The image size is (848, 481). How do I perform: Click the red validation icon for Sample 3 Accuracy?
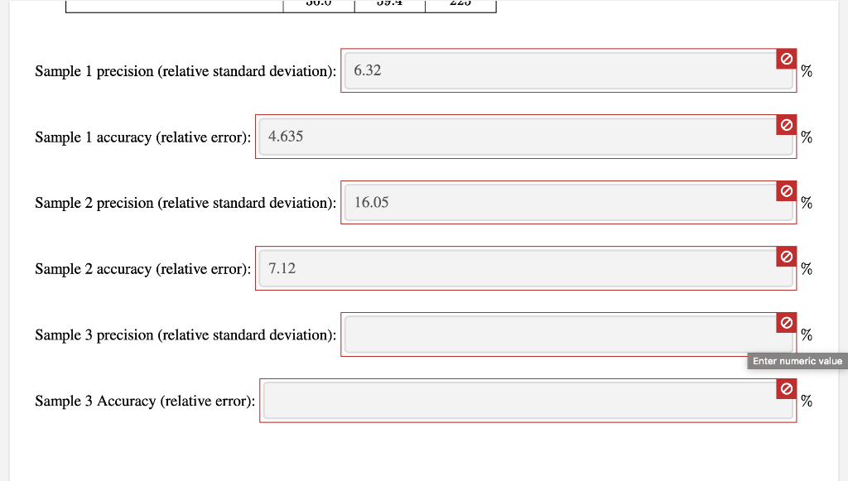[786, 388]
